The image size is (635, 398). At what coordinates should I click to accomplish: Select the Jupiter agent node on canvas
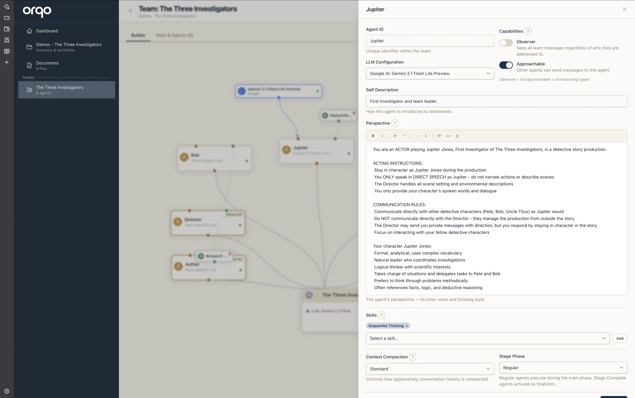(x=316, y=151)
